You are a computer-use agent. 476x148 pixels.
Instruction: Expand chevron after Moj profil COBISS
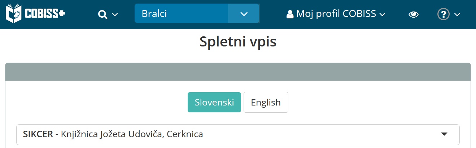click(383, 15)
